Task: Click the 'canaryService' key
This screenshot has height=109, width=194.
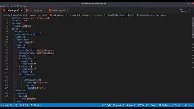Action: 26,50
